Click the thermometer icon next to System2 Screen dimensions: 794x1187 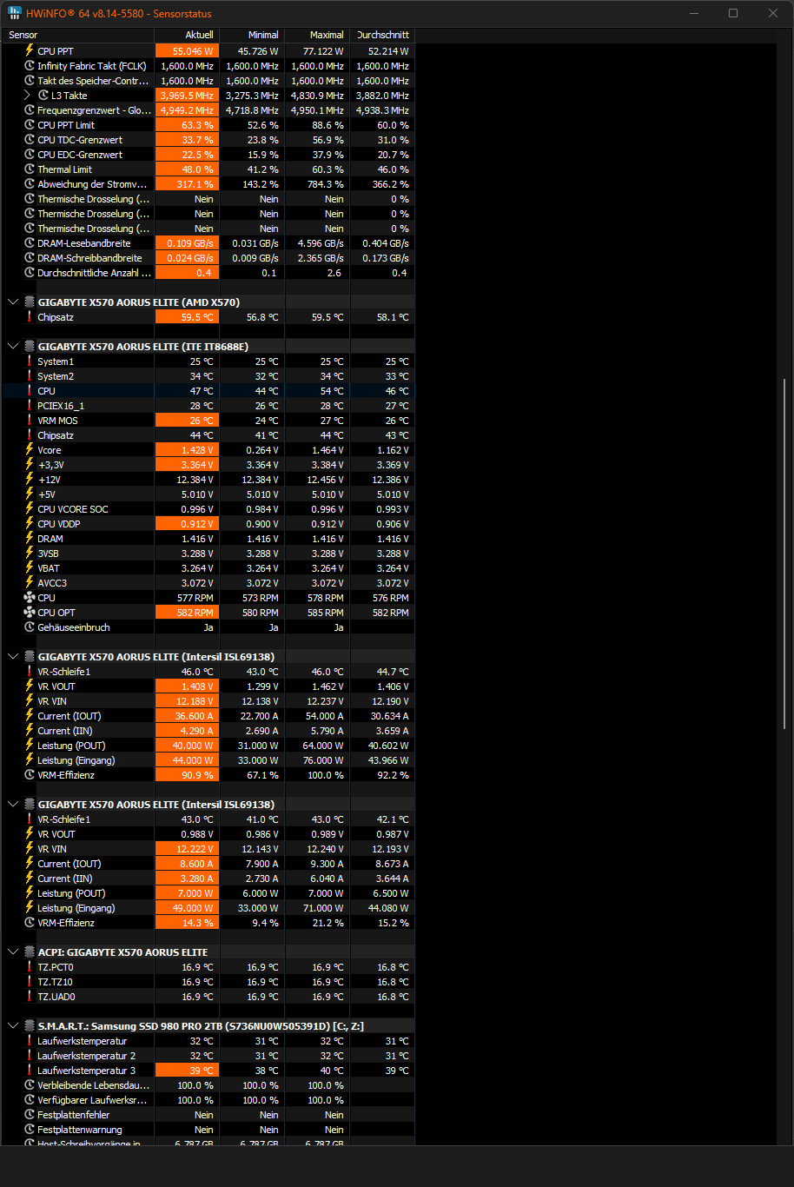[x=30, y=376]
